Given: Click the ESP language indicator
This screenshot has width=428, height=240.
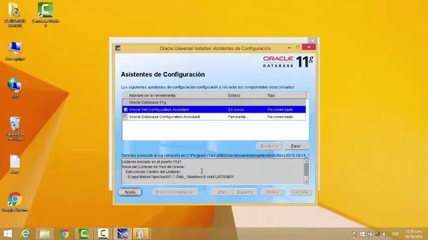Looking at the screenshot, I should tap(395, 234).
